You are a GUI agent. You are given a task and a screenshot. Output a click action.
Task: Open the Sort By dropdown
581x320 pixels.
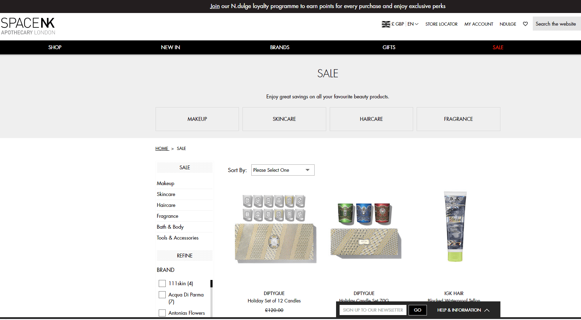point(283,170)
